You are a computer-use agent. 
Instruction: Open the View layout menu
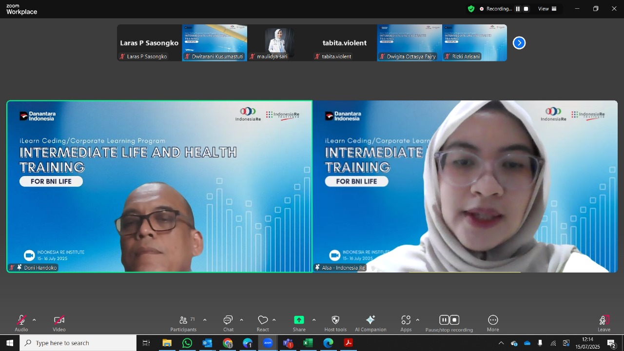547,9
